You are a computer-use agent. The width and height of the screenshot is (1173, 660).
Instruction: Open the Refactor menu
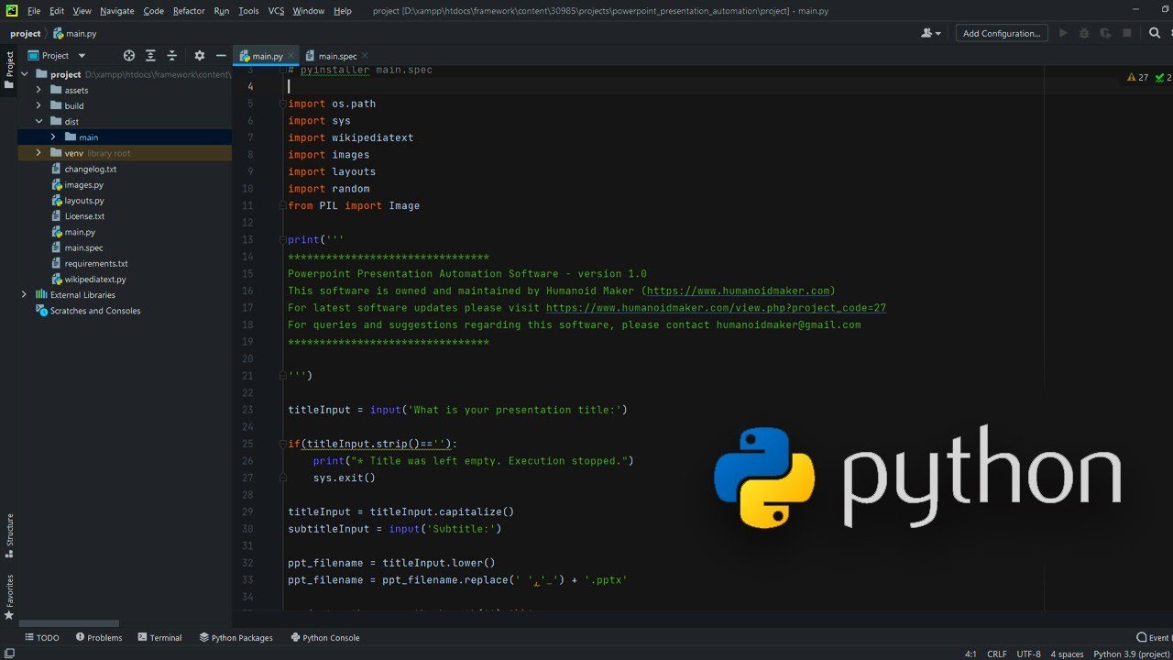click(x=189, y=11)
